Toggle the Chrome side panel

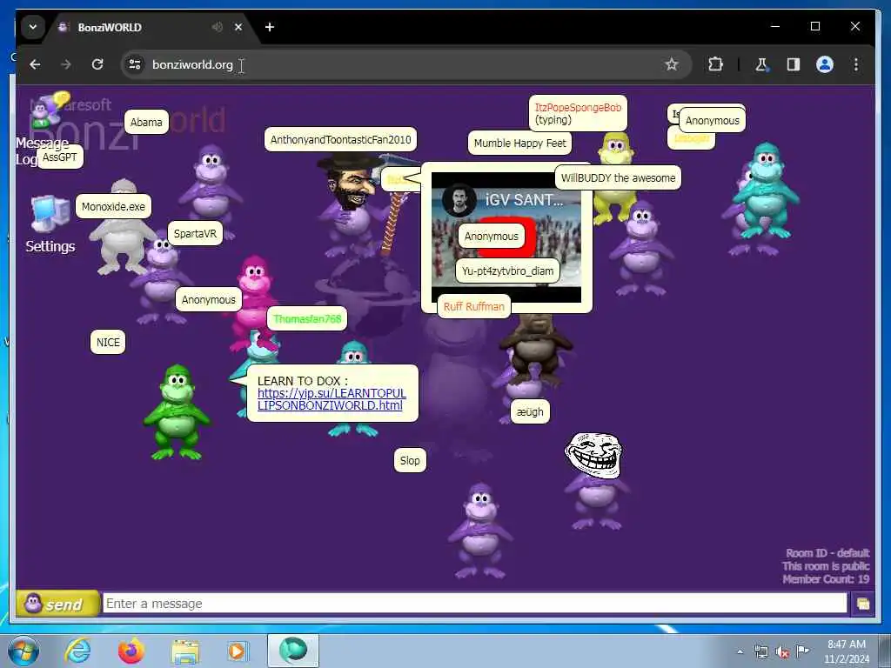(794, 64)
